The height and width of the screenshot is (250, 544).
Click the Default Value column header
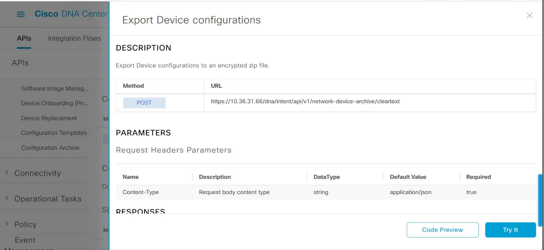408,177
